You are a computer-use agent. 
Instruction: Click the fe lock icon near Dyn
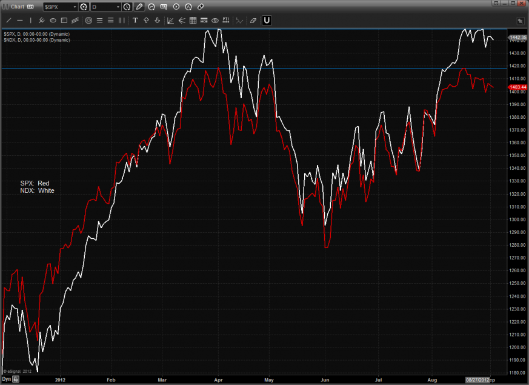tap(16, 380)
